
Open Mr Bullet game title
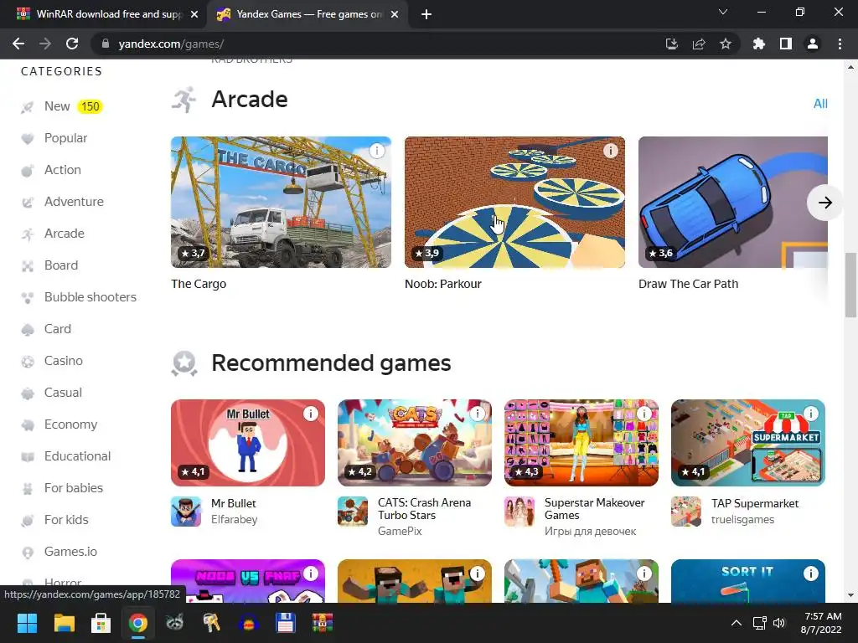[x=234, y=503]
